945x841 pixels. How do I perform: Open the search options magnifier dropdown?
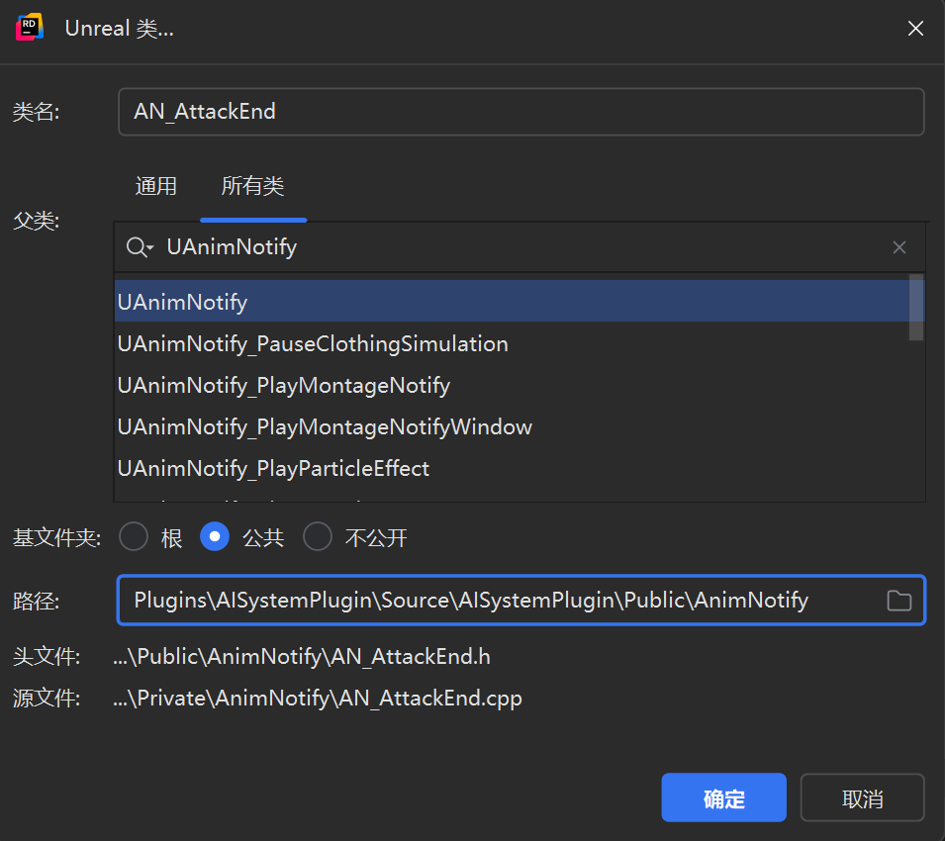tap(140, 247)
